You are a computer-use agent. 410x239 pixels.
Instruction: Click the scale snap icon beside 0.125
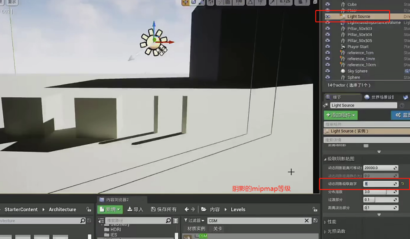(273, 2)
